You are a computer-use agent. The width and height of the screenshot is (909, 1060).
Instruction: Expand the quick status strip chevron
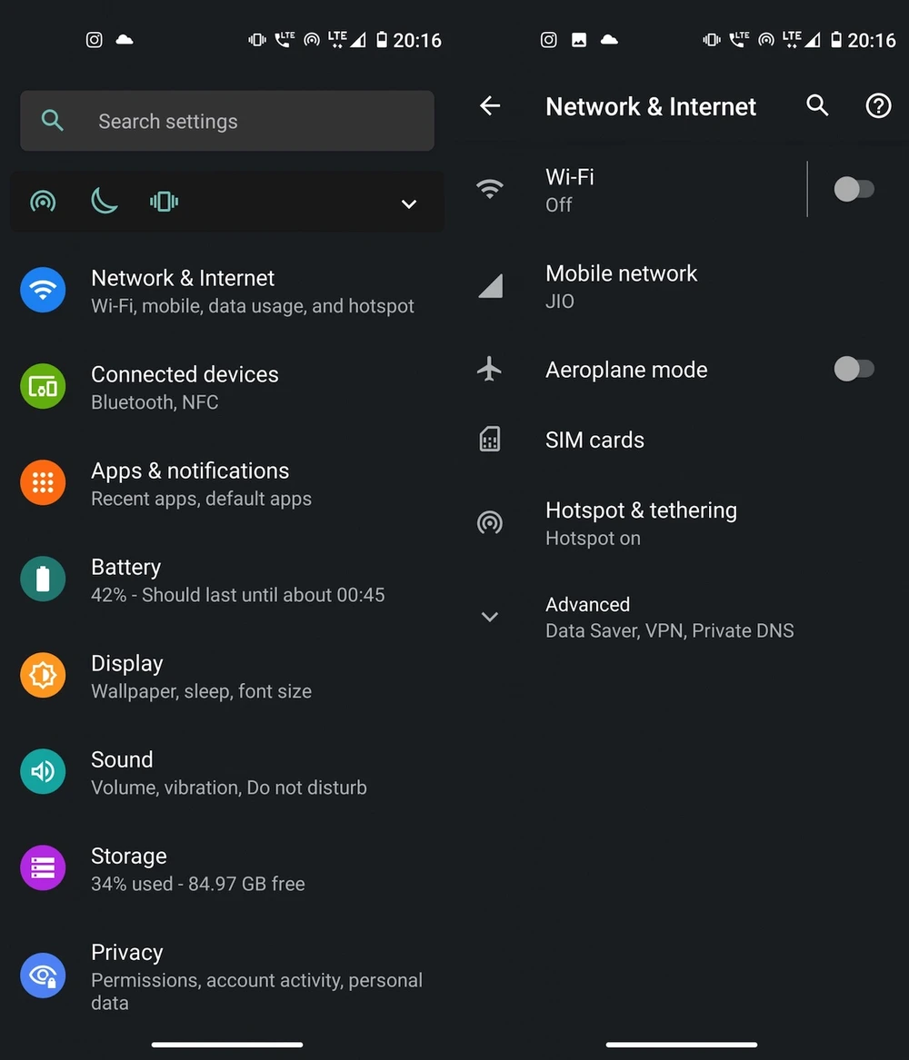[x=409, y=203]
